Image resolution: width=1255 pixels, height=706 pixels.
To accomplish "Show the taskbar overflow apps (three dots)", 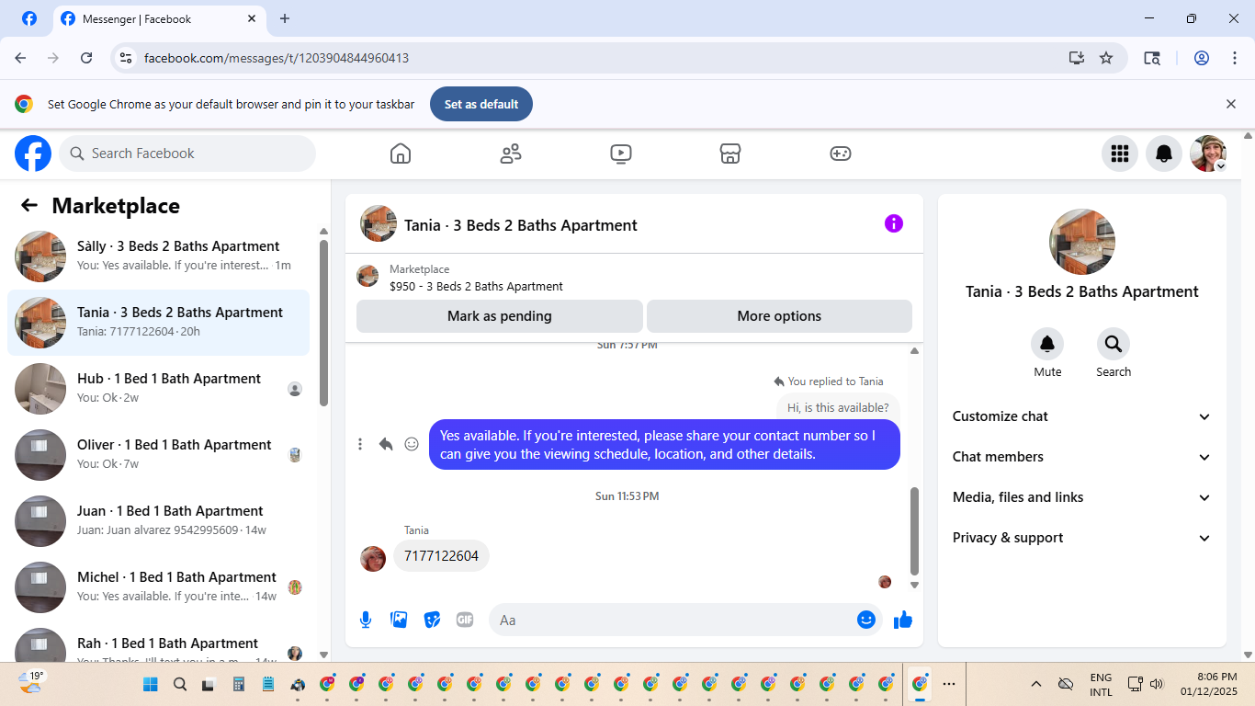I will click(x=949, y=684).
